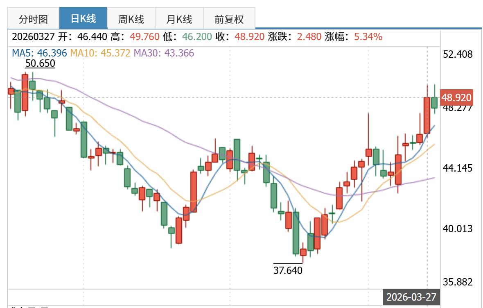This screenshot has width=483, height=308.
Task: Click the 50.650 high price label
Action: point(40,63)
